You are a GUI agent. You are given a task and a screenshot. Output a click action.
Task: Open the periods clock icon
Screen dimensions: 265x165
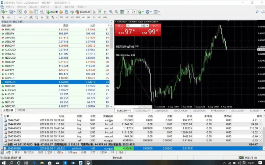tap(148, 12)
